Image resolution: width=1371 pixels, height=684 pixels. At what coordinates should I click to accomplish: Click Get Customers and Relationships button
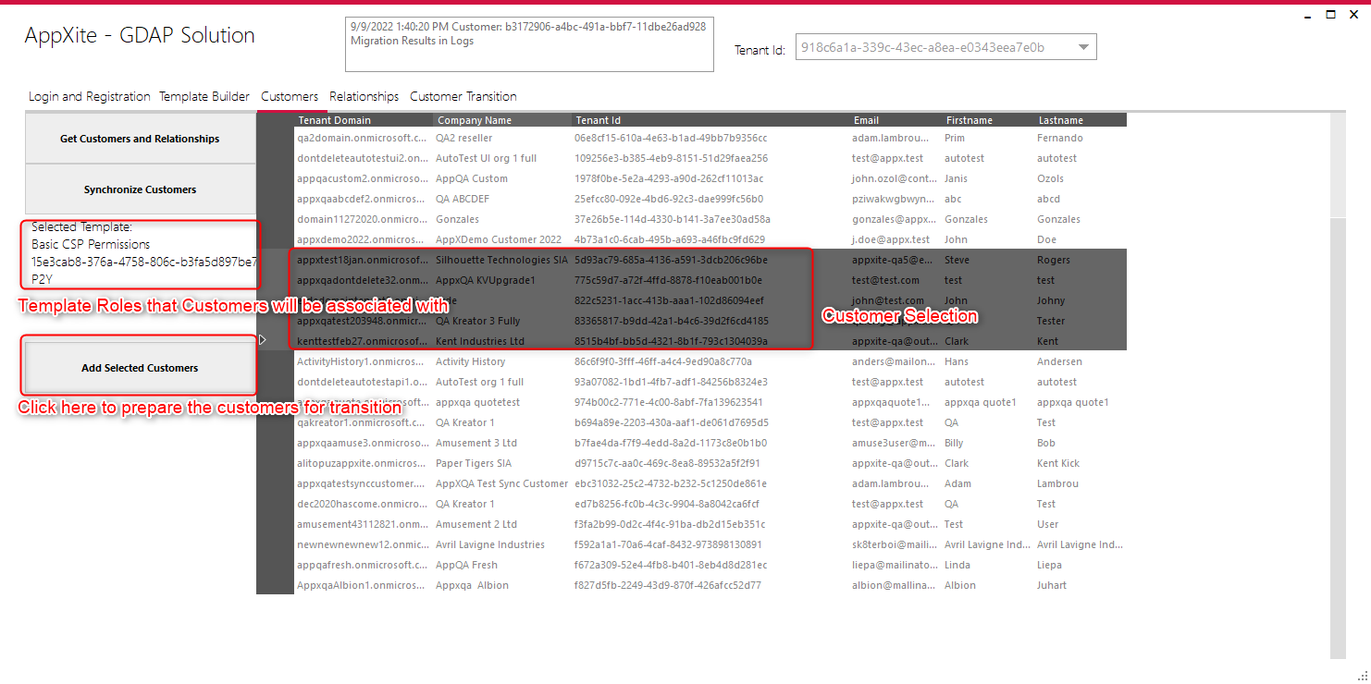click(140, 139)
